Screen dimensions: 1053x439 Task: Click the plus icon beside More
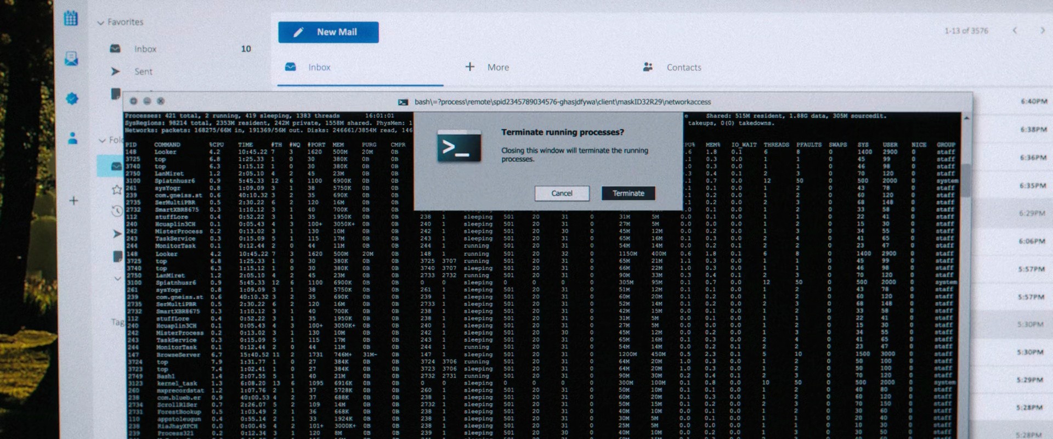pyautogui.click(x=470, y=67)
